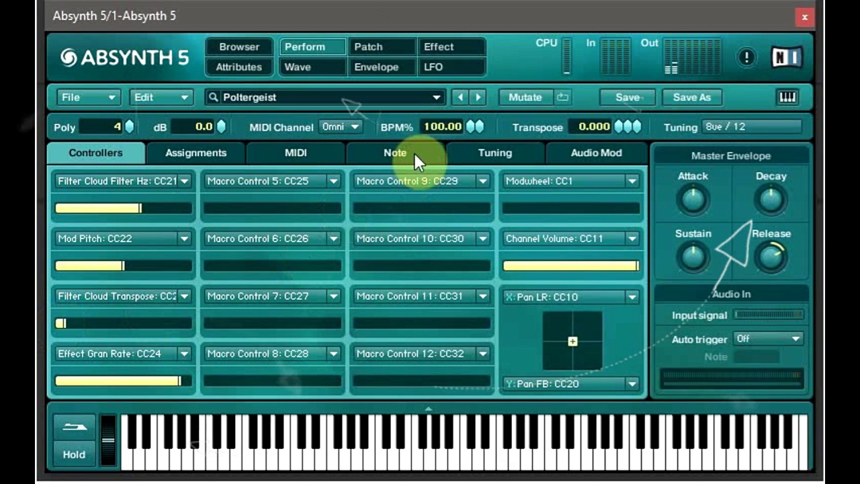The height and width of the screenshot is (484, 860).
Task: Click the Absynth 5 logo
Action: click(125, 58)
